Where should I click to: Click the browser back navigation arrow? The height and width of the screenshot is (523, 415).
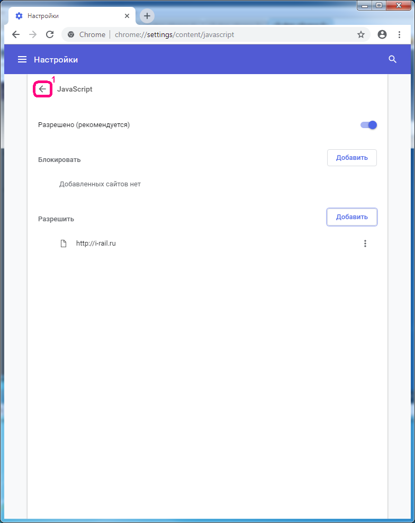click(x=16, y=34)
